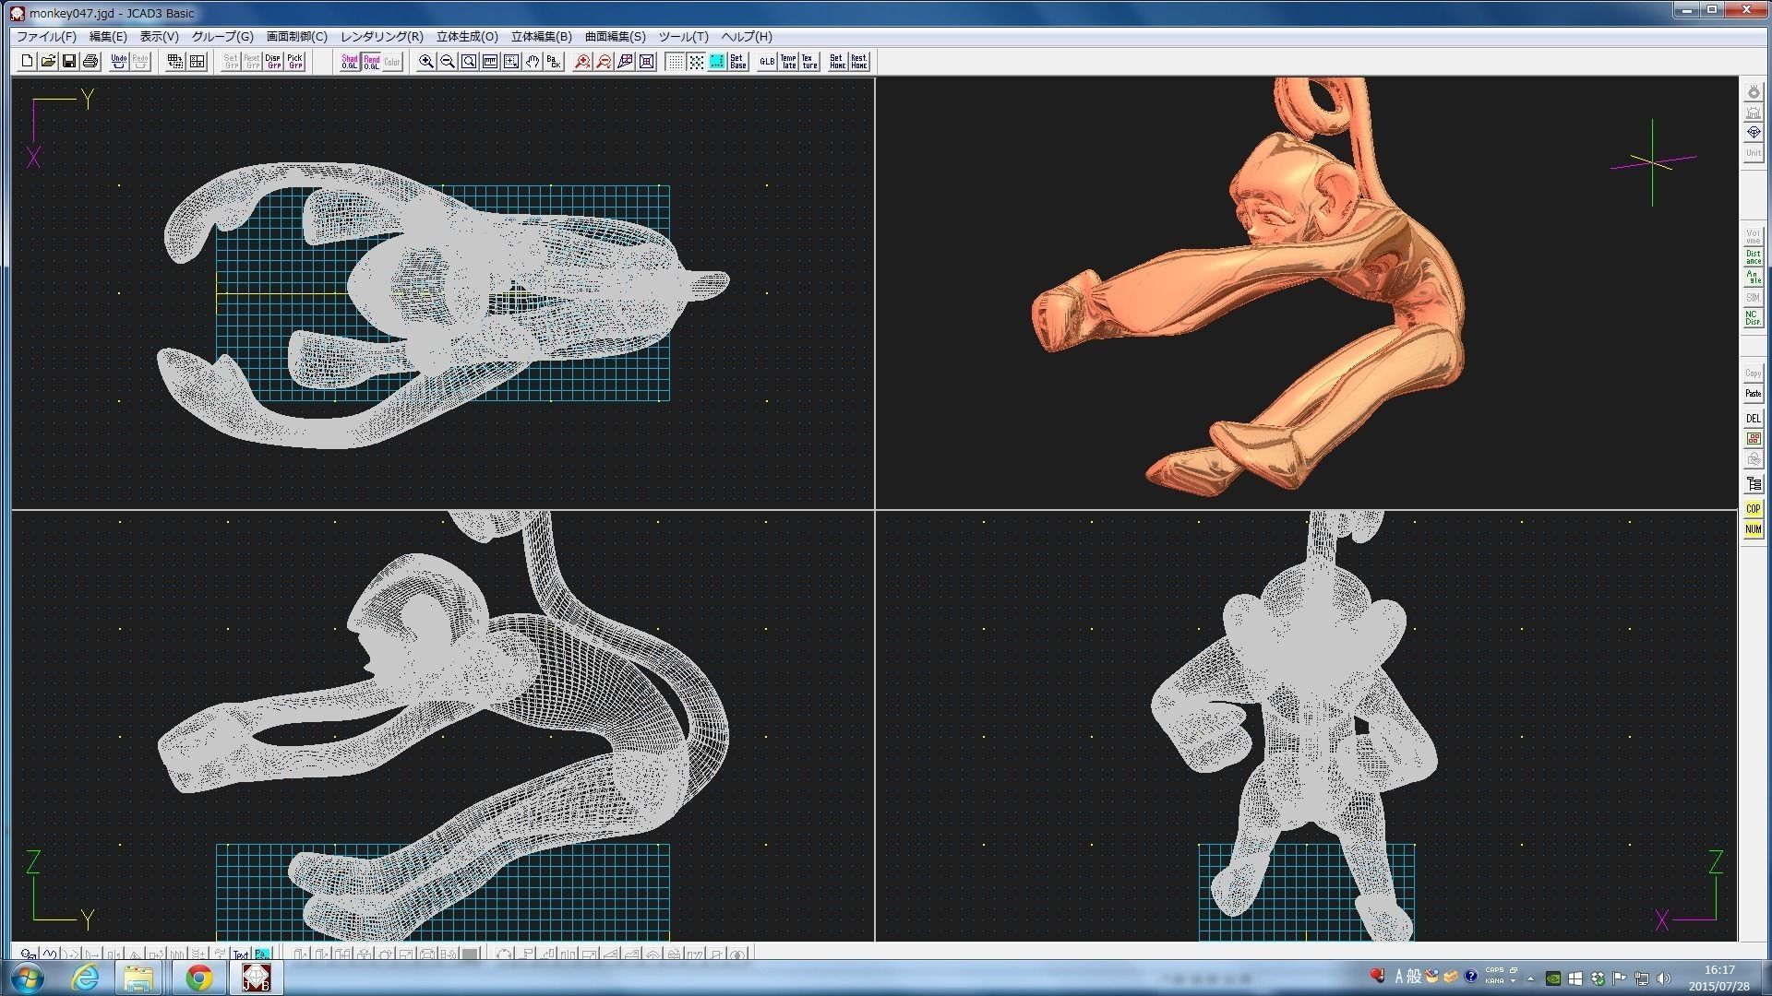Select the pan hand tool
Viewport: 1772px width, 996px height.
pos(533,62)
